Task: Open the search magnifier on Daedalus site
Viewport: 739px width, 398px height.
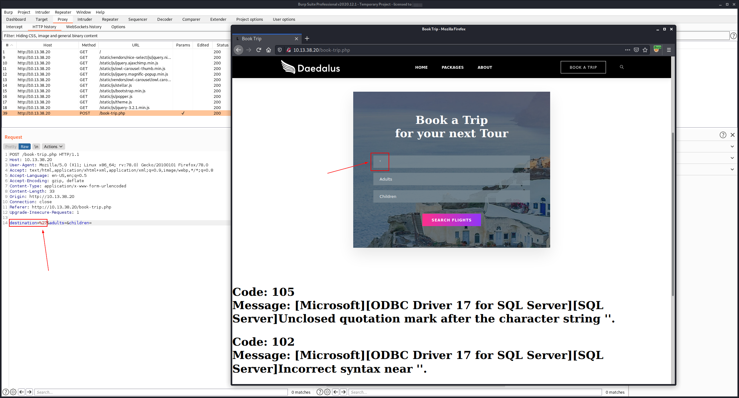Action: 621,67
